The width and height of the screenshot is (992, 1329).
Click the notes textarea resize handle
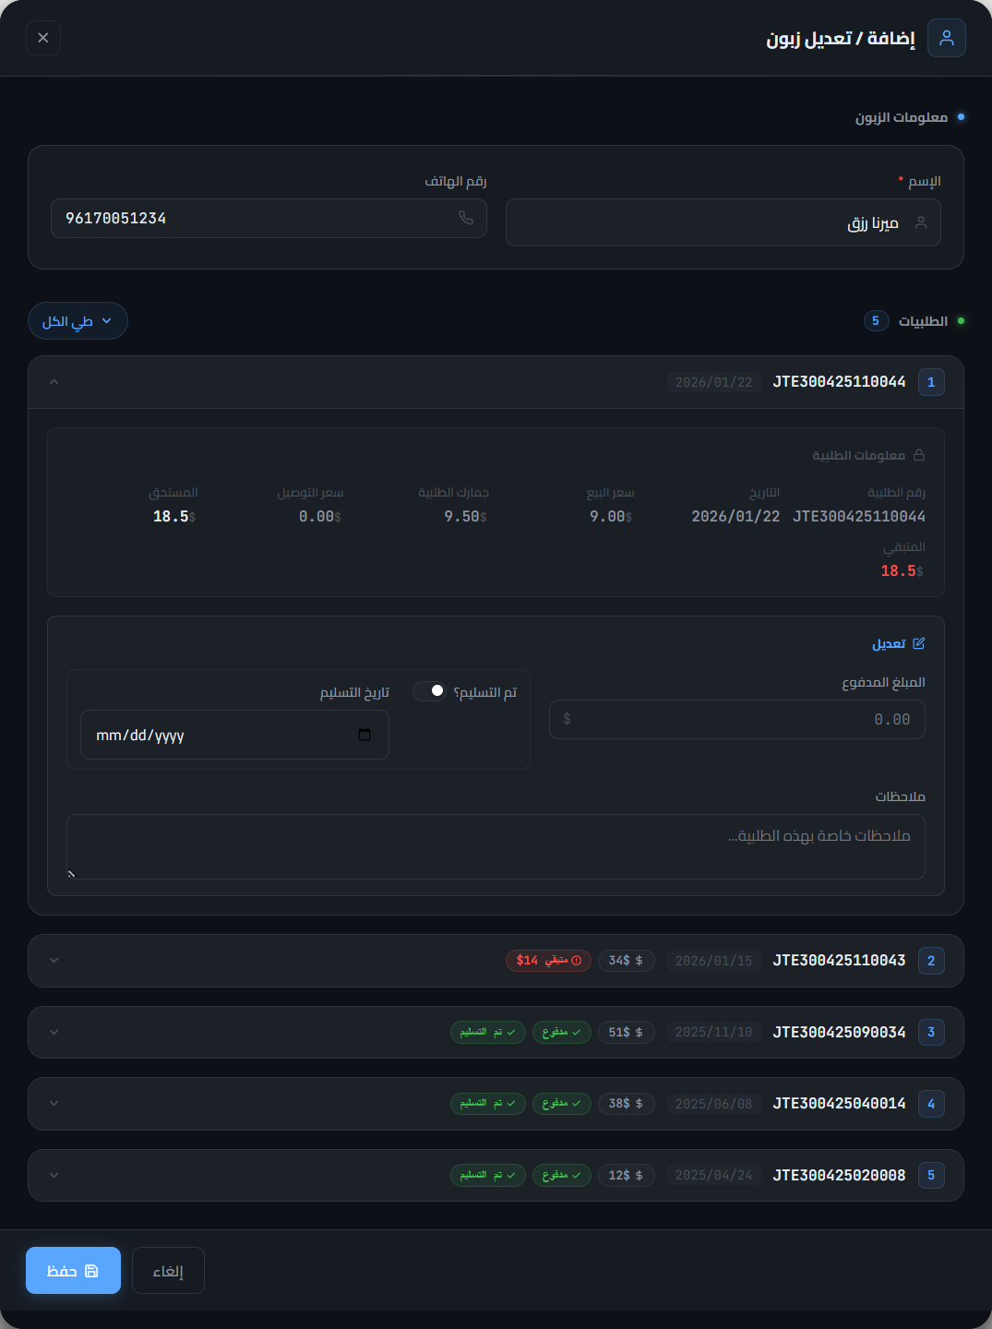[x=72, y=873]
